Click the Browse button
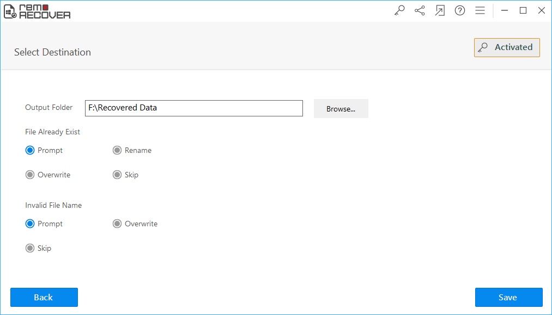This screenshot has width=552, height=315. pyautogui.click(x=341, y=108)
